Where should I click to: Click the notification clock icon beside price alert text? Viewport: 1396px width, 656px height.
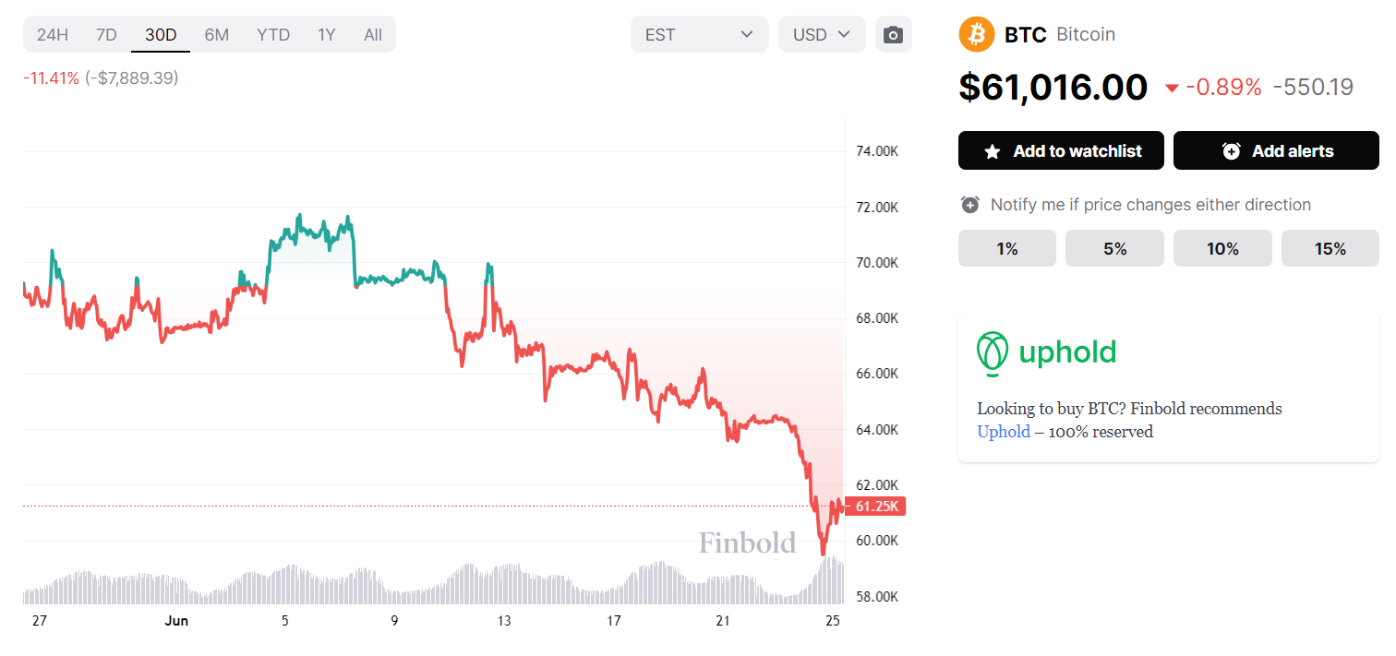pyautogui.click(x=969, y=204)
